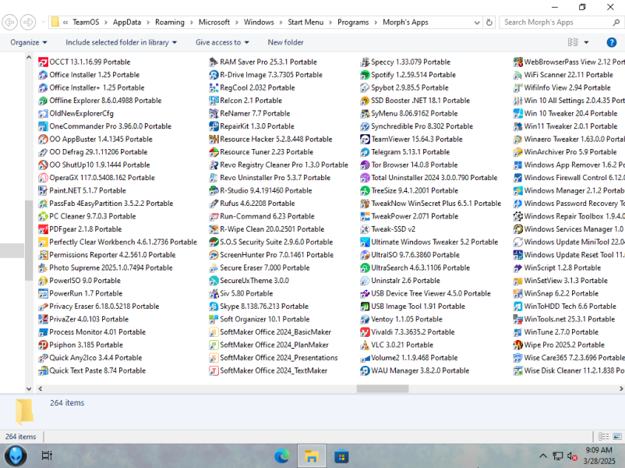Image resolution: width=625 pixels, height=468 pixels.
Task: Change your view layout button
Action: pos(573,42)
